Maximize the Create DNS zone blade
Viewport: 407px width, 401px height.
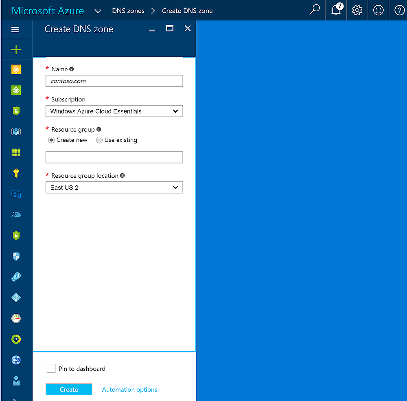(169, 29)
